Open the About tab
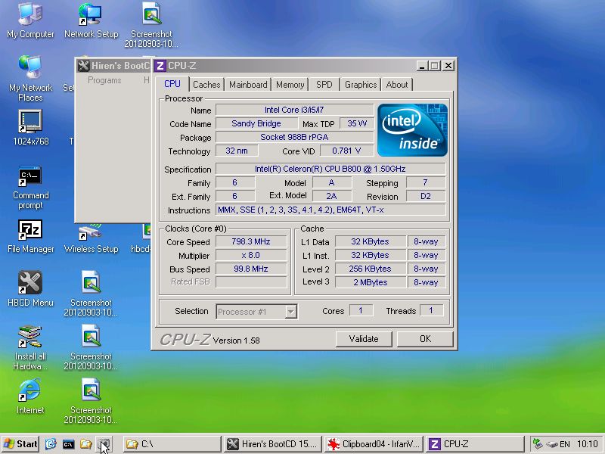Viewport: 605px width, 454px height. (396, 85)
